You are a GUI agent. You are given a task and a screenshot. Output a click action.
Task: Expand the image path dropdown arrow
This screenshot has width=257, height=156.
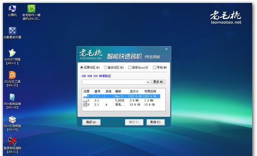tap(148, 82)
